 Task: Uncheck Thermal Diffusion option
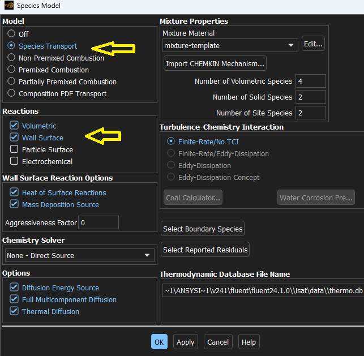click(14, 311)
